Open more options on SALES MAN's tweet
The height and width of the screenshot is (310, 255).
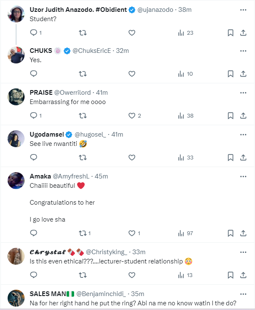pos(243,294)
